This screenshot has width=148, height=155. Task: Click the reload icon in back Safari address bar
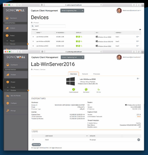[x=101, y=5]
